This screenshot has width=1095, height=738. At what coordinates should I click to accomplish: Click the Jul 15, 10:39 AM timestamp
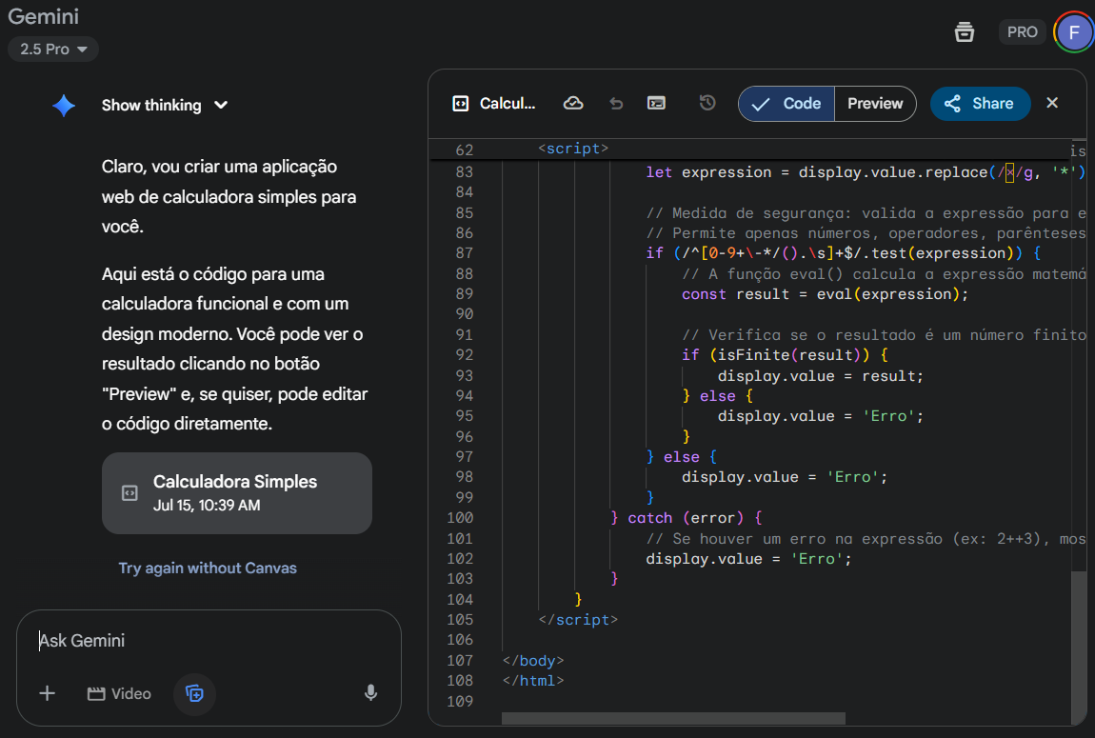point(207,506)
